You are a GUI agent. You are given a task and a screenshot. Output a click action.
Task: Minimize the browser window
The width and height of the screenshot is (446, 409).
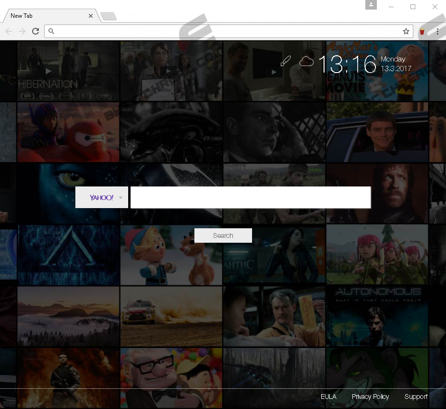click(x=391, y=7)
